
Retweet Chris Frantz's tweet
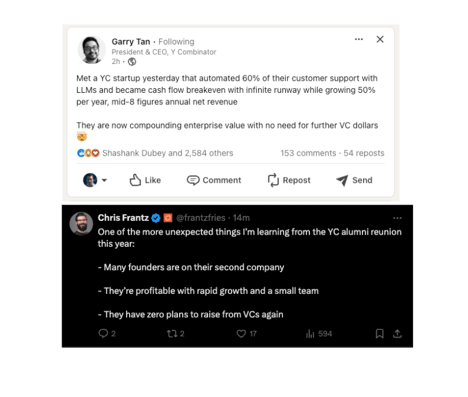coord(171,334)
